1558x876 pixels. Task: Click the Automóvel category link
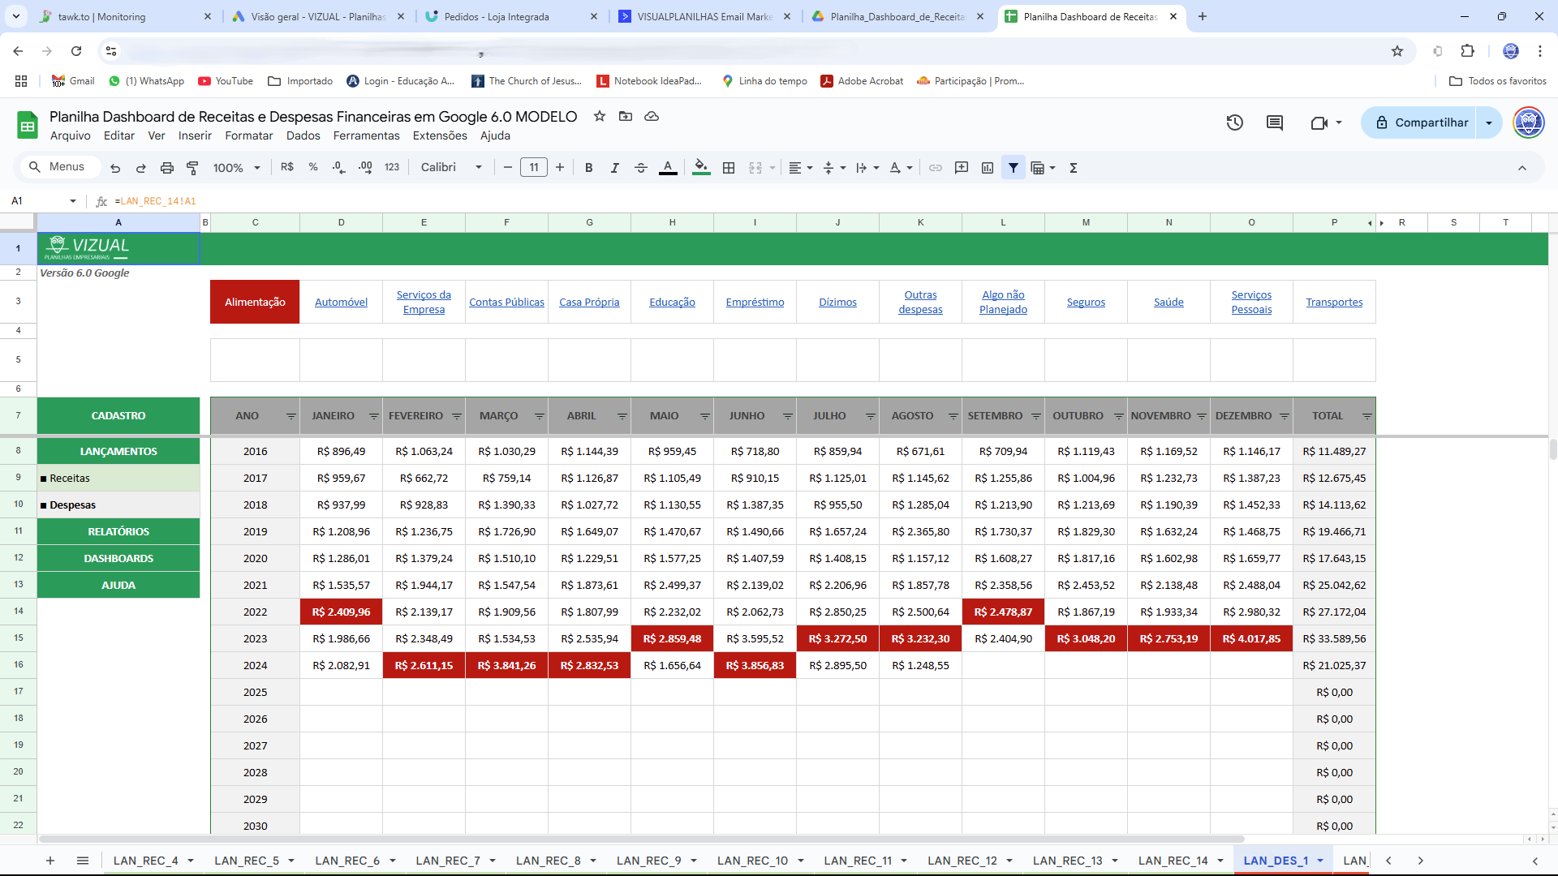[x=341, y=302]
